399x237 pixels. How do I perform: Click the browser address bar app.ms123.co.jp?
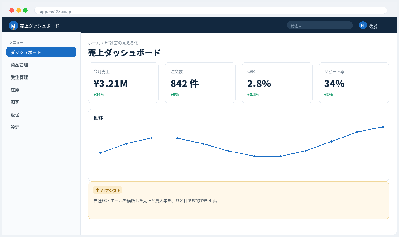[210, 11]
